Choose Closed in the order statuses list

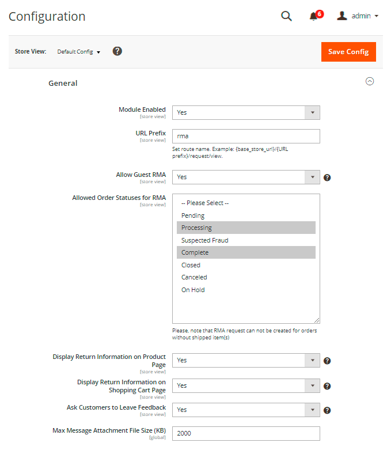191,265
